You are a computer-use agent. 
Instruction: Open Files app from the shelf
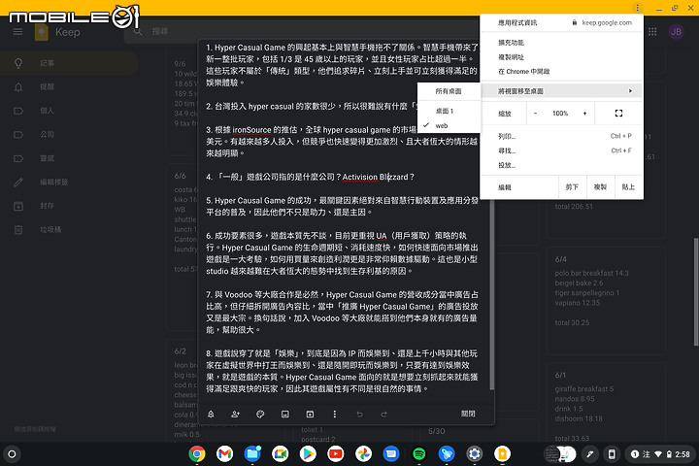click(x=252, y=454)
